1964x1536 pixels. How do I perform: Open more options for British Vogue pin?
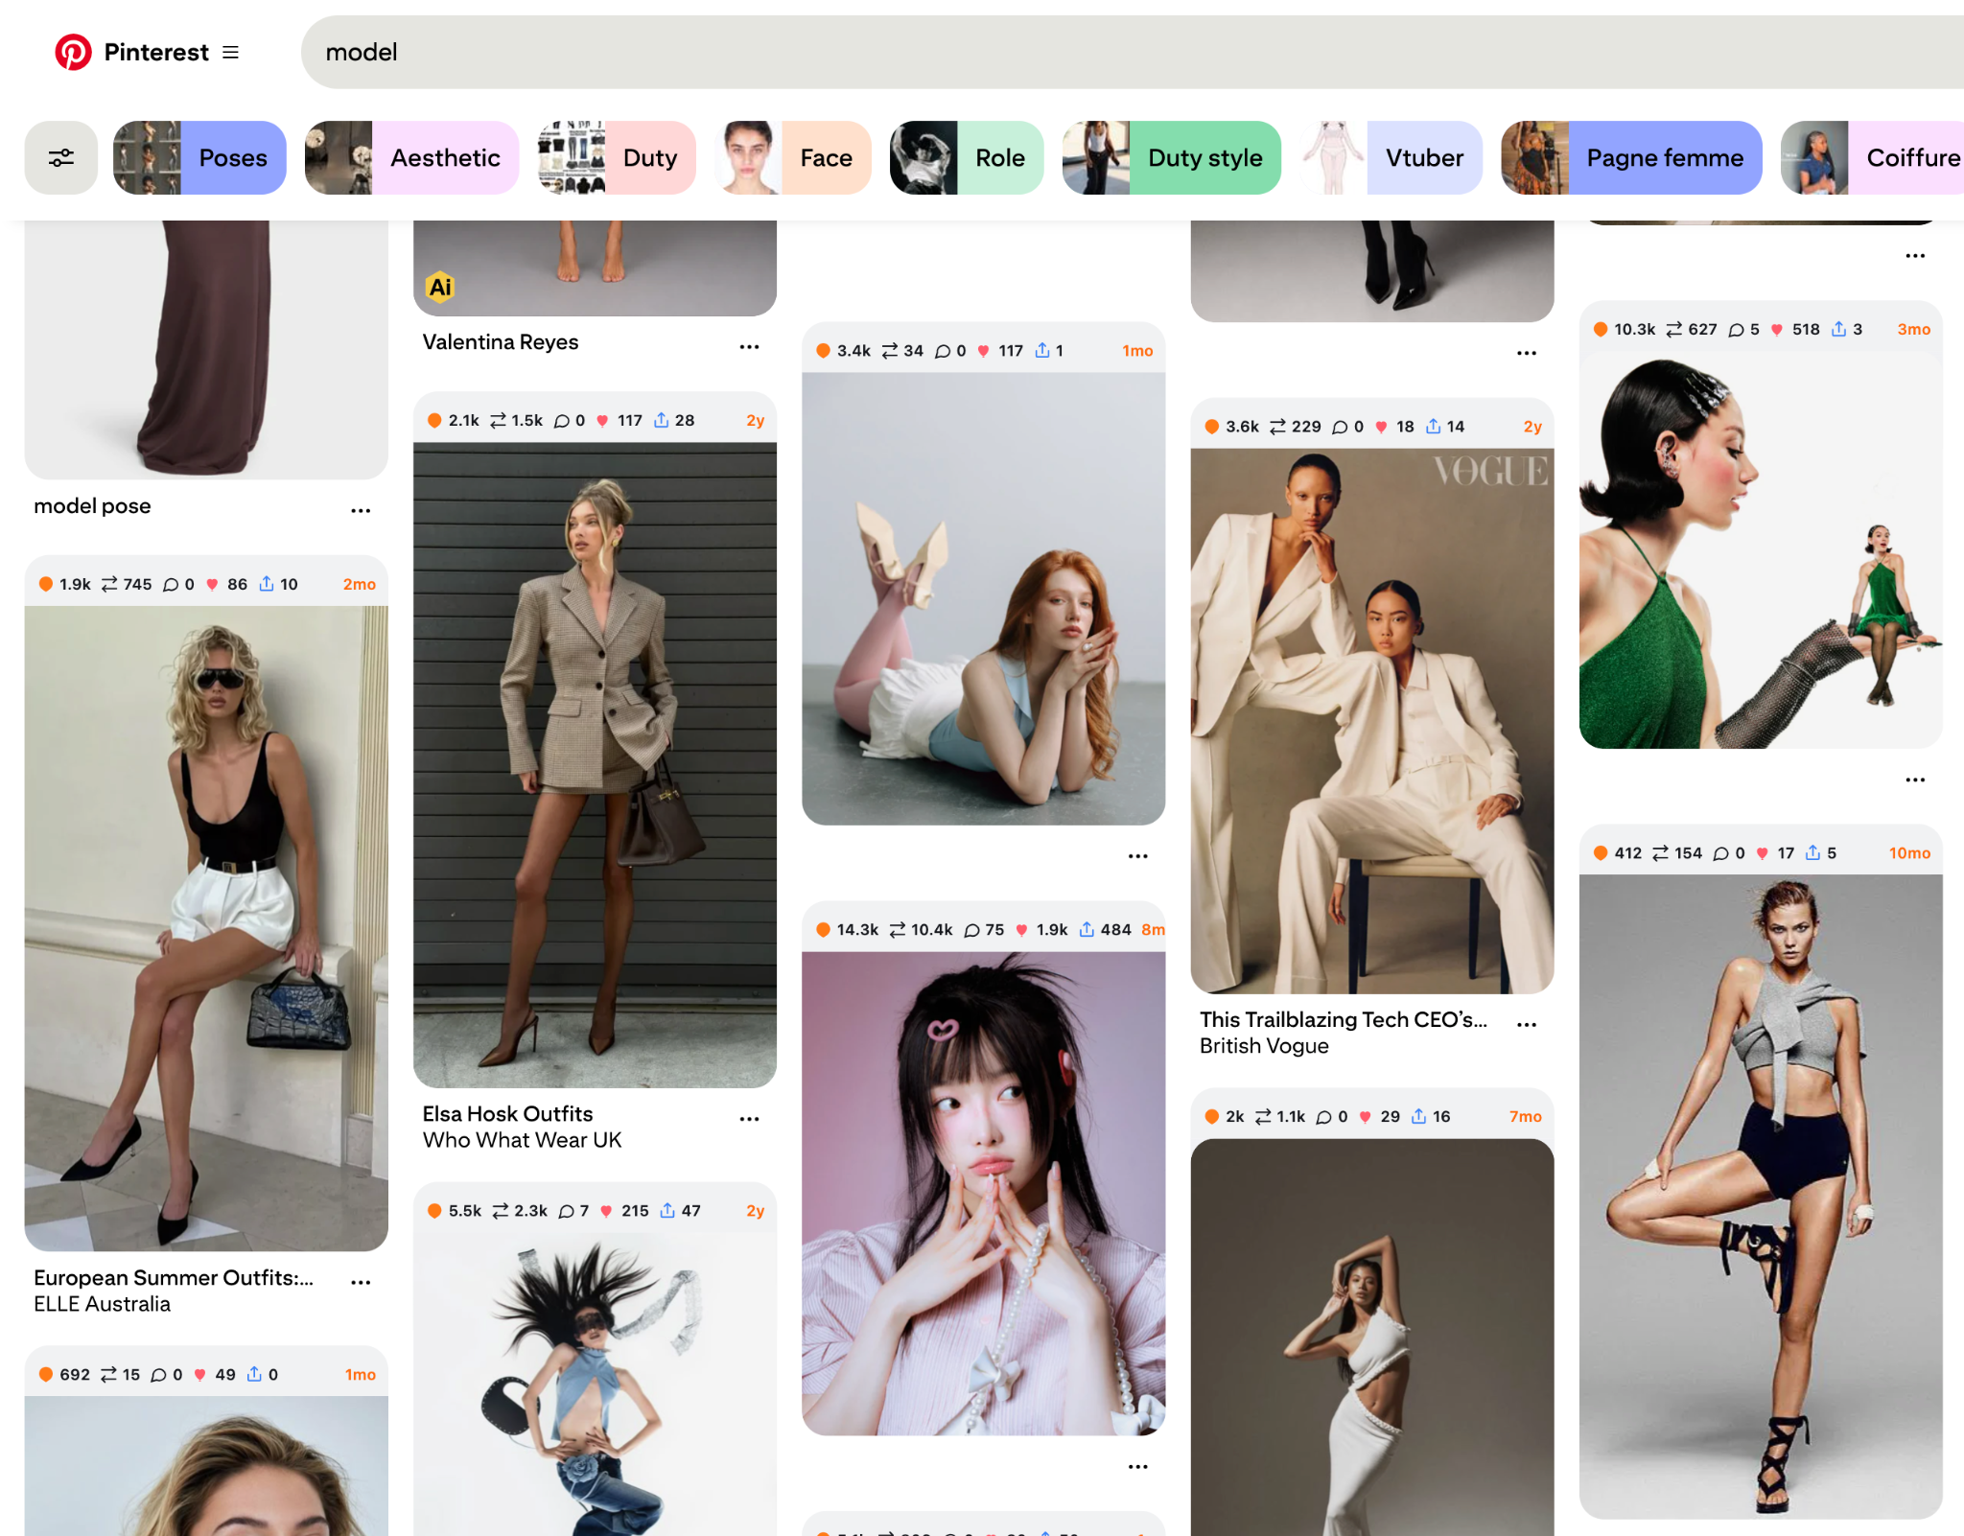point(1527,1024)
